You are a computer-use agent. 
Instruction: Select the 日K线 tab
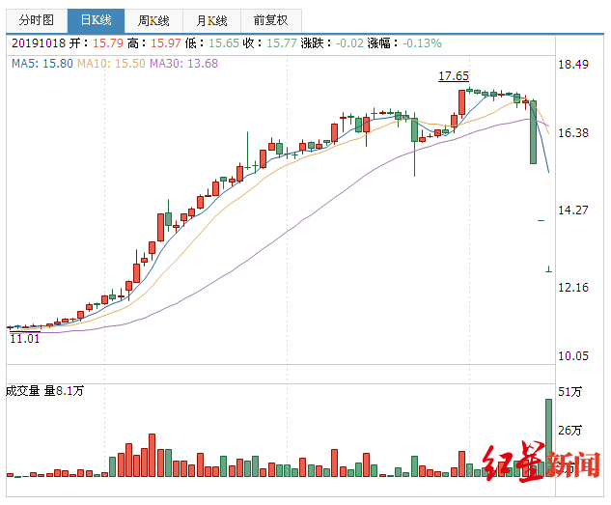click(96, 20)
